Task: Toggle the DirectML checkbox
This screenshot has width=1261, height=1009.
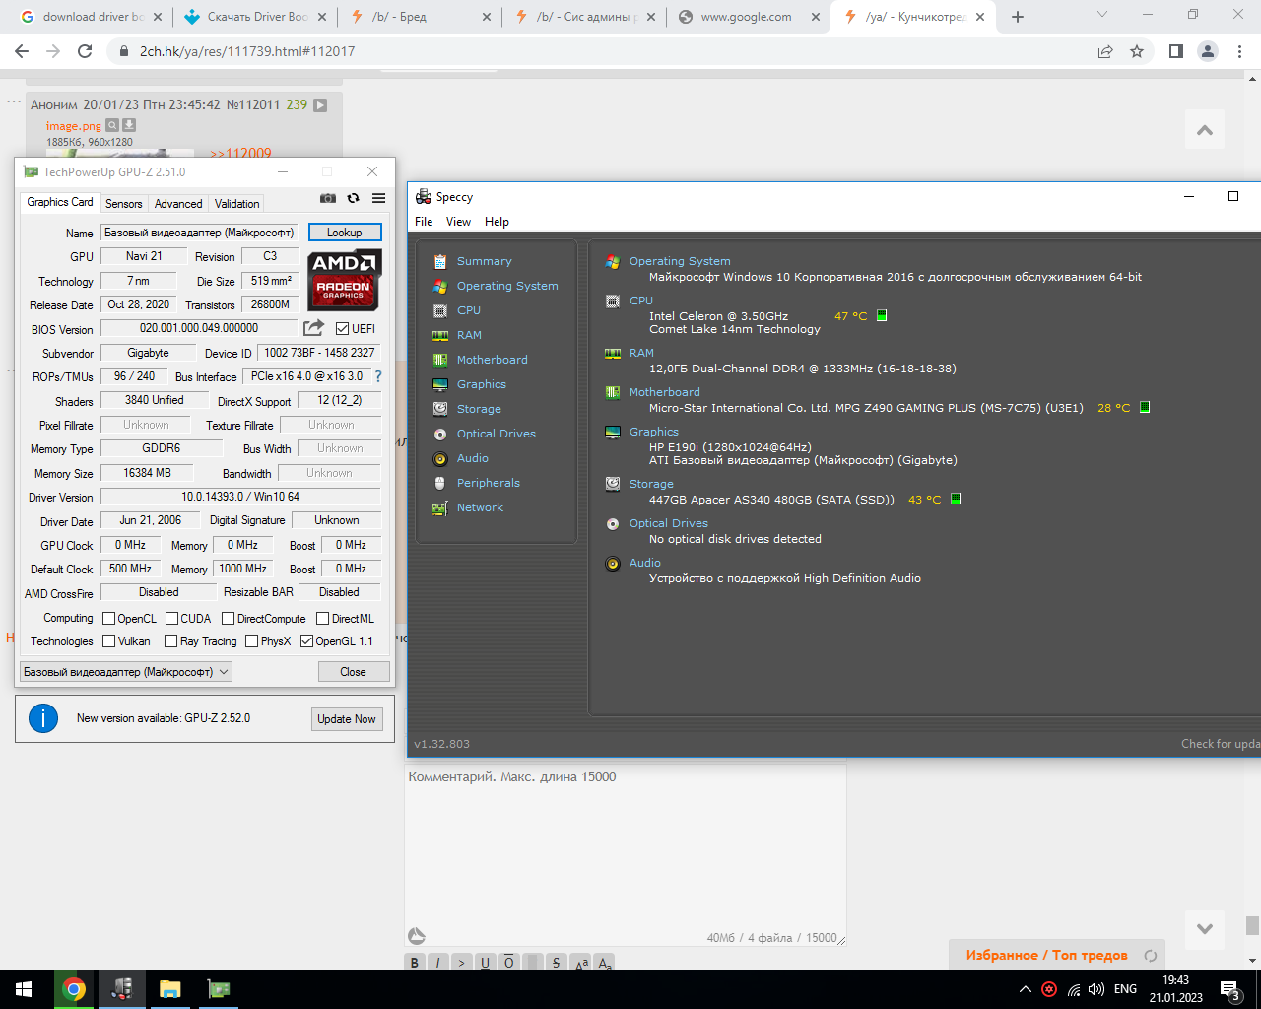Action: 323,619
